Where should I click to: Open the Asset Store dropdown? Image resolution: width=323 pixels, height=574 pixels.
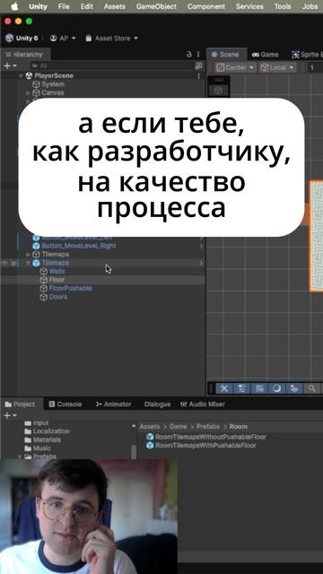(x=112, y=38)
